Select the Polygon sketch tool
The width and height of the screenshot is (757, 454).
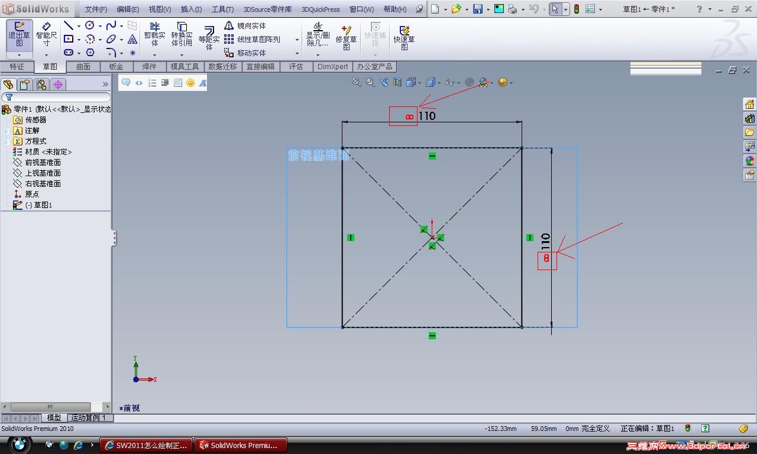pos(90,53)
